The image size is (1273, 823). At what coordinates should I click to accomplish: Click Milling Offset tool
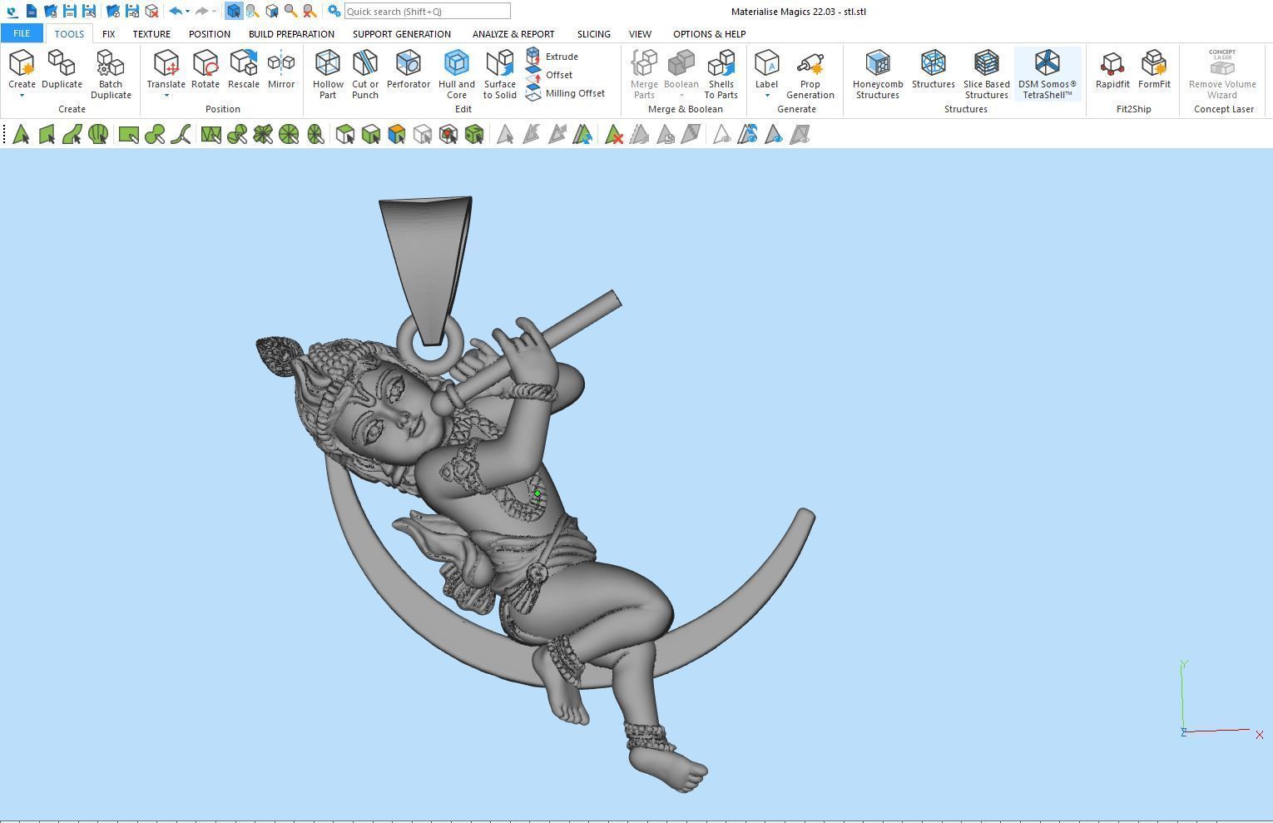[566, 93]
